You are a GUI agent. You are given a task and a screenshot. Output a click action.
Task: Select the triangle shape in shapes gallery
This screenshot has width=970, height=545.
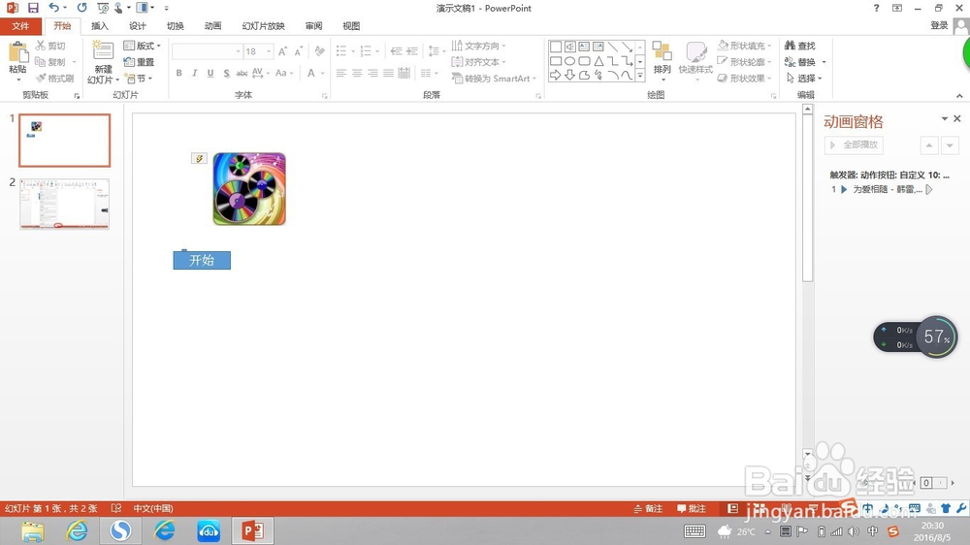pyautogui.click(x=598, y=61)
